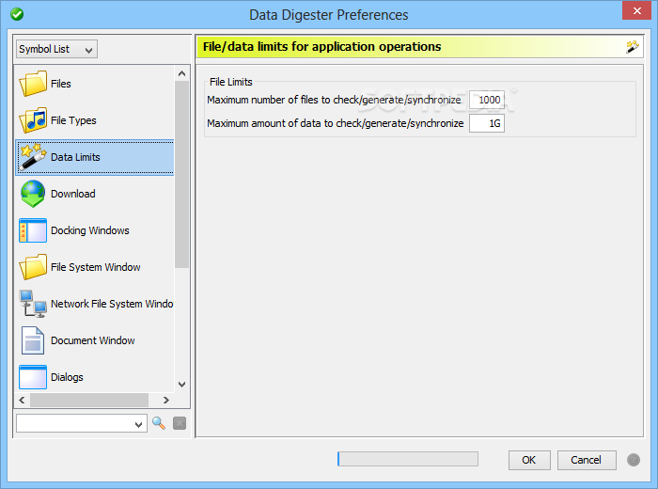
Task: Click the list scroll down arrow
Action: [x=181, y=384]
